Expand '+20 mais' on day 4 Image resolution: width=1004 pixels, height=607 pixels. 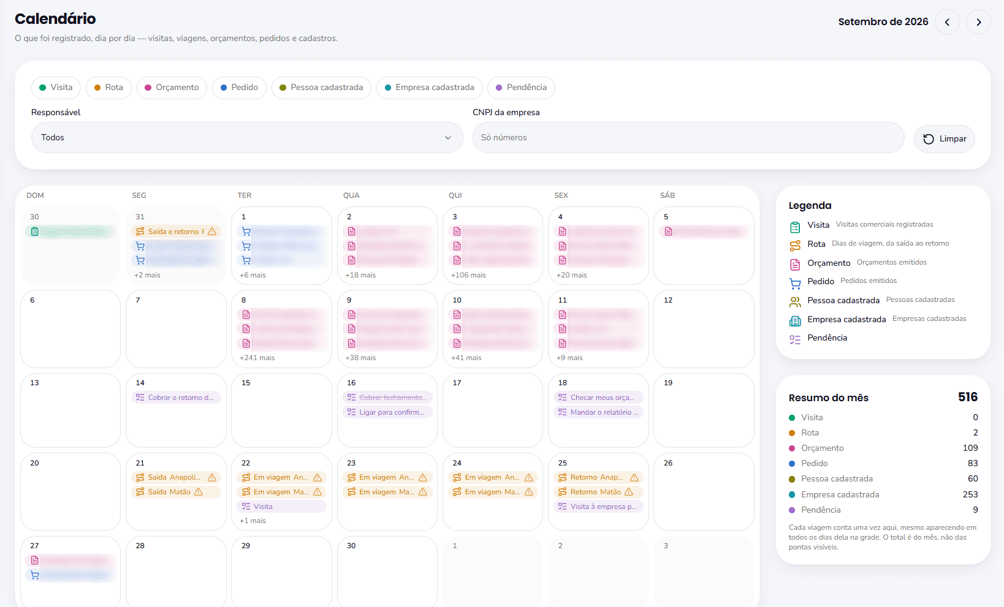click(x=572, y=275)
